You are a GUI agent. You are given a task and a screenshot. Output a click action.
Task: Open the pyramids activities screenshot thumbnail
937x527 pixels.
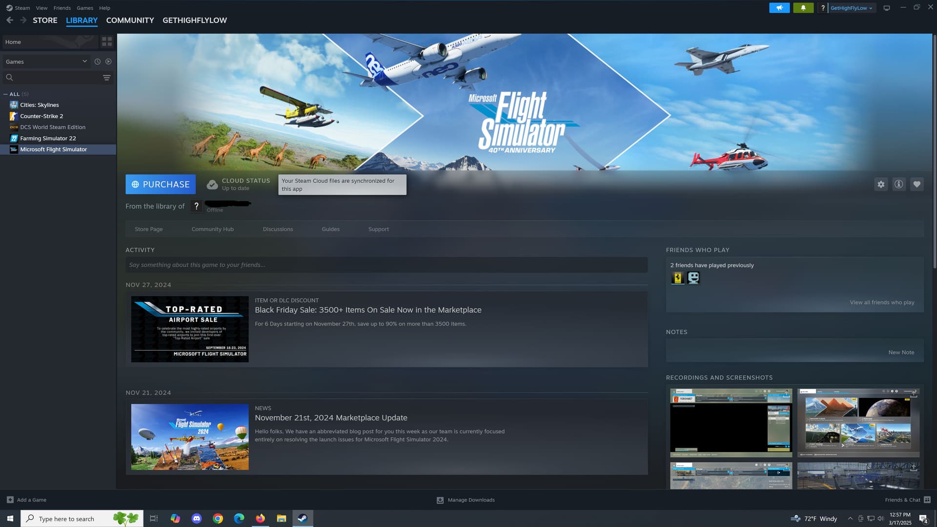858,423
